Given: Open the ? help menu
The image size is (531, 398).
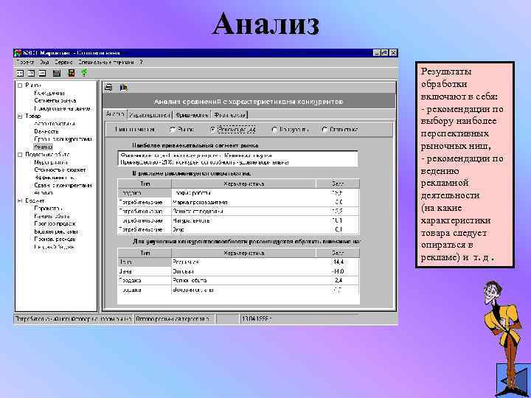Looking at the screenshot, I should (141, 62).
